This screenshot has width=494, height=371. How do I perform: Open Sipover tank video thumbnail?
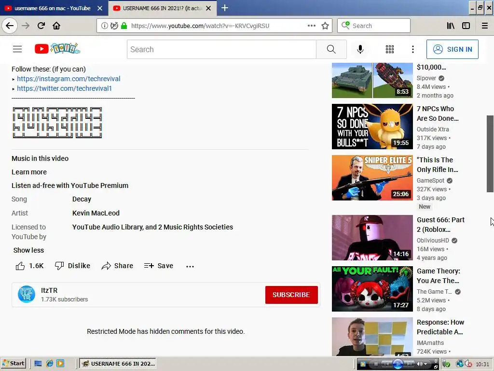pyautogui.click(x=372, y=80)
